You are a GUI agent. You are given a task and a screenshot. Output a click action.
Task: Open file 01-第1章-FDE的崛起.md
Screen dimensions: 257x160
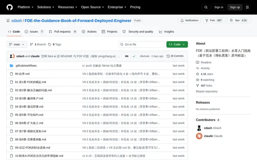[x=31, y=82]
